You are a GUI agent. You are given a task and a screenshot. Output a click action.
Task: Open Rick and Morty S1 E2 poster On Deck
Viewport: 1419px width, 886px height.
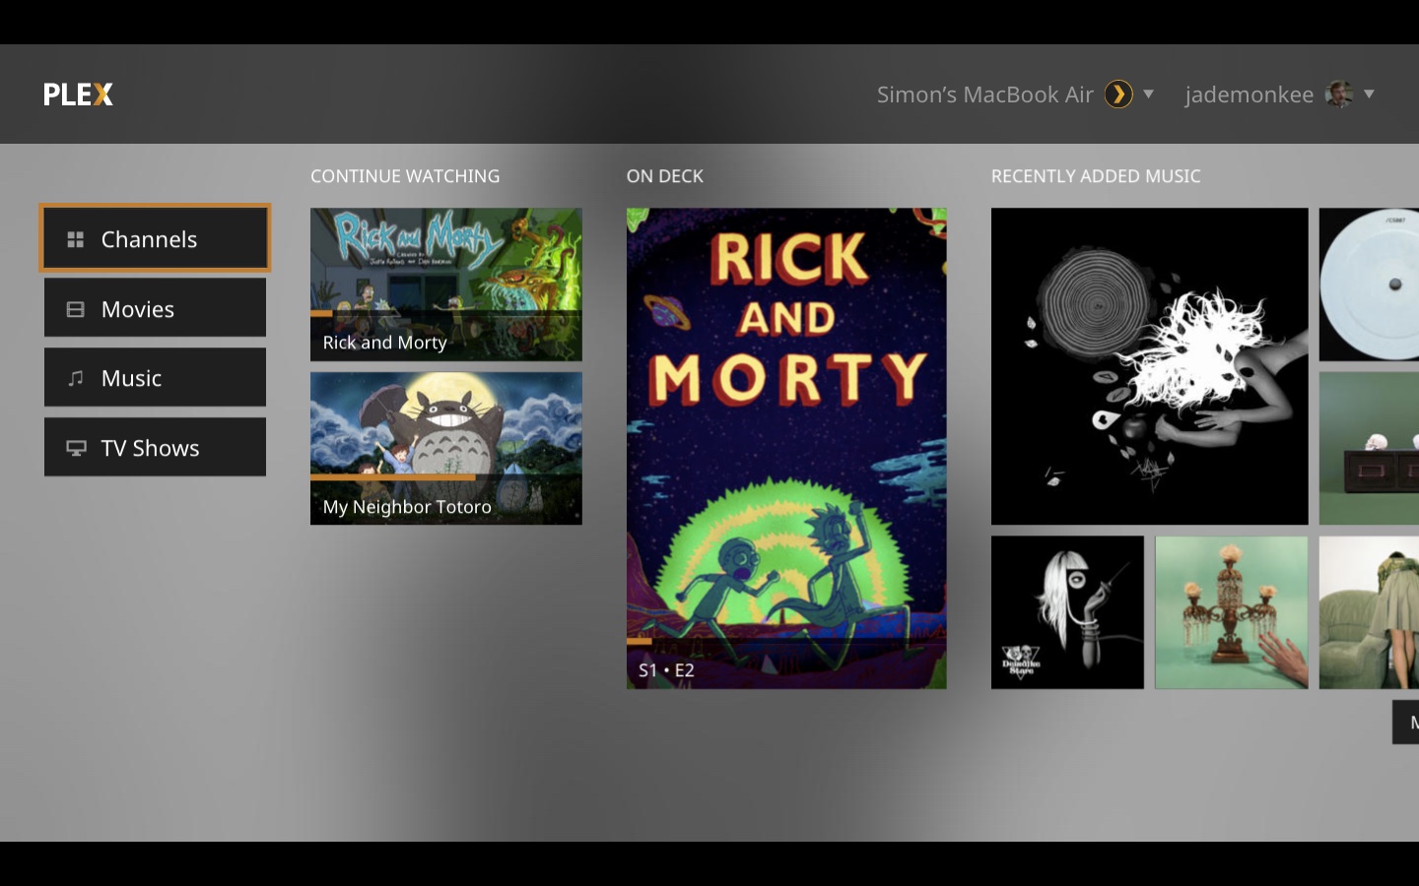pyautogui.click(x=786, y=448)
